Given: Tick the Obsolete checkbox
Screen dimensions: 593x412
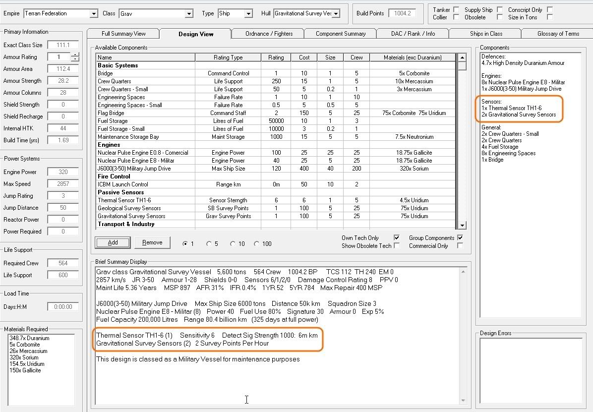Looking at the screenshot, I should point(500,17).
